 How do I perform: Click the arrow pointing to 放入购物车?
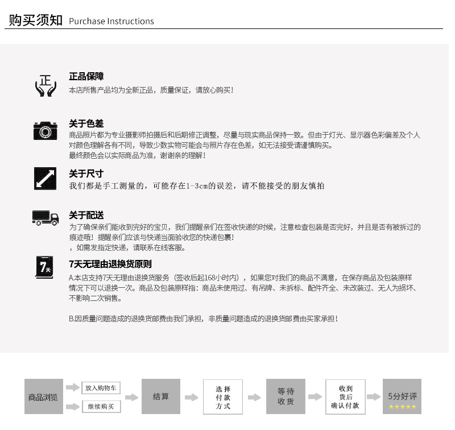tap(73, 387)
